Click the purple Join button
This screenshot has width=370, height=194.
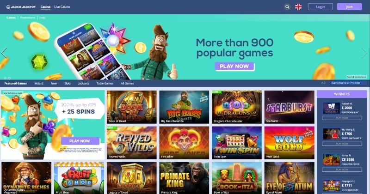(x=349, y=7)
